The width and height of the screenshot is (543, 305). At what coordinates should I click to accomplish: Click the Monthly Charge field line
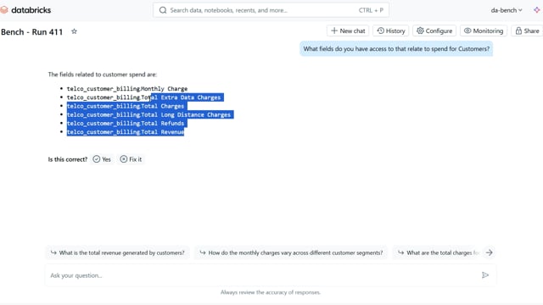click(x=127, y=89)
